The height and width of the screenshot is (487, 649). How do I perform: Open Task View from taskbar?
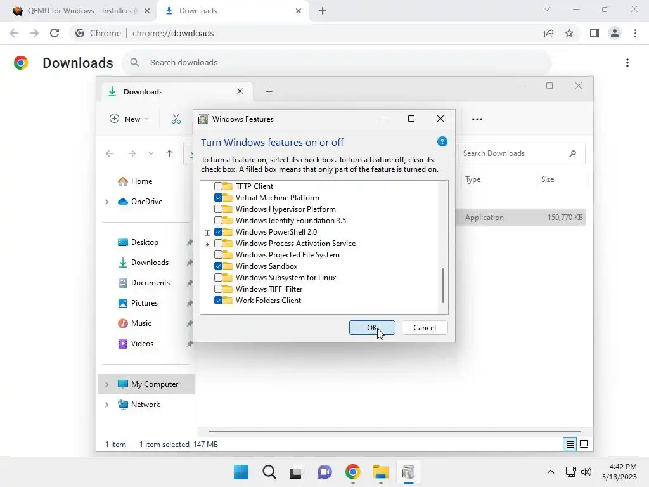pos(295,472)
